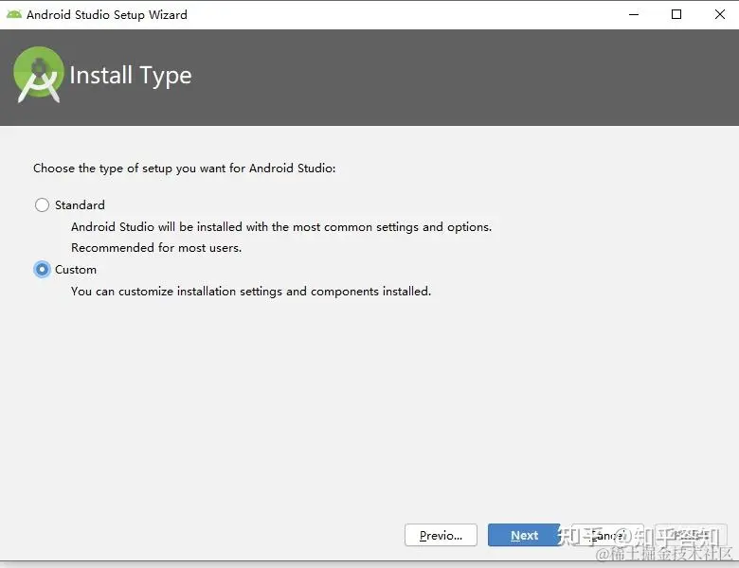The image size is (739, 568).
Task: Select the Custom install type radio button
Action: click(x=42, y=270)
